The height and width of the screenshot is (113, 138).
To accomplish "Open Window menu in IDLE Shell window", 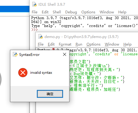I will 107,12.
